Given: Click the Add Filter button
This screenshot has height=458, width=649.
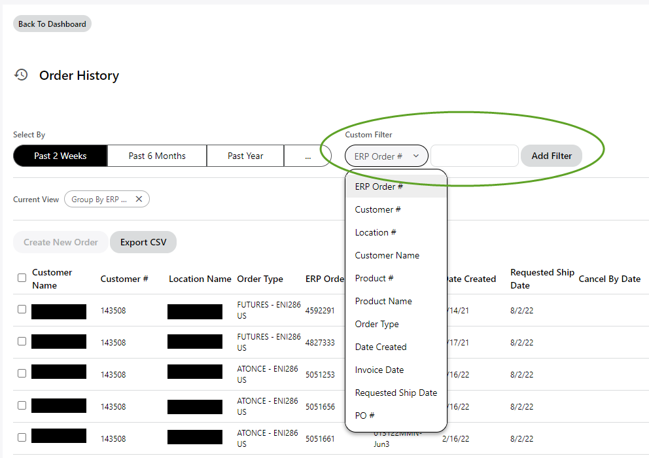Looking at the screenshot, I should (x=551, y=156).
